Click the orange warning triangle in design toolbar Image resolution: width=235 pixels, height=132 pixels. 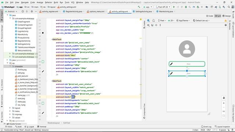click(225, 21)
